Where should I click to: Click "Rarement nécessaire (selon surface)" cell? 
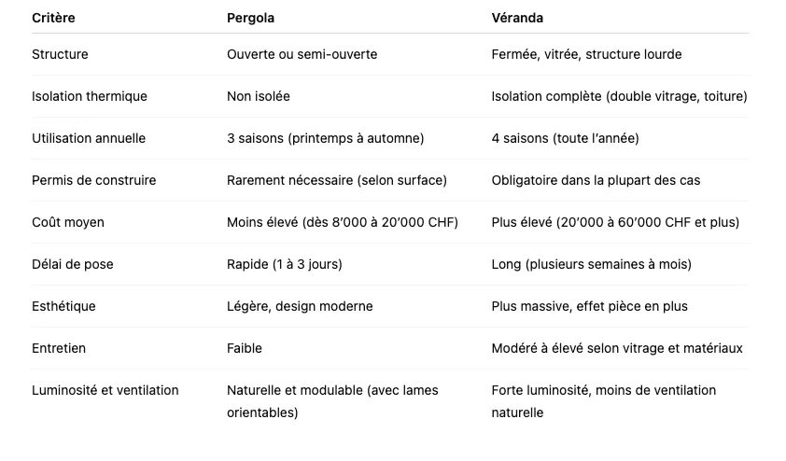(x=337, y=180)
